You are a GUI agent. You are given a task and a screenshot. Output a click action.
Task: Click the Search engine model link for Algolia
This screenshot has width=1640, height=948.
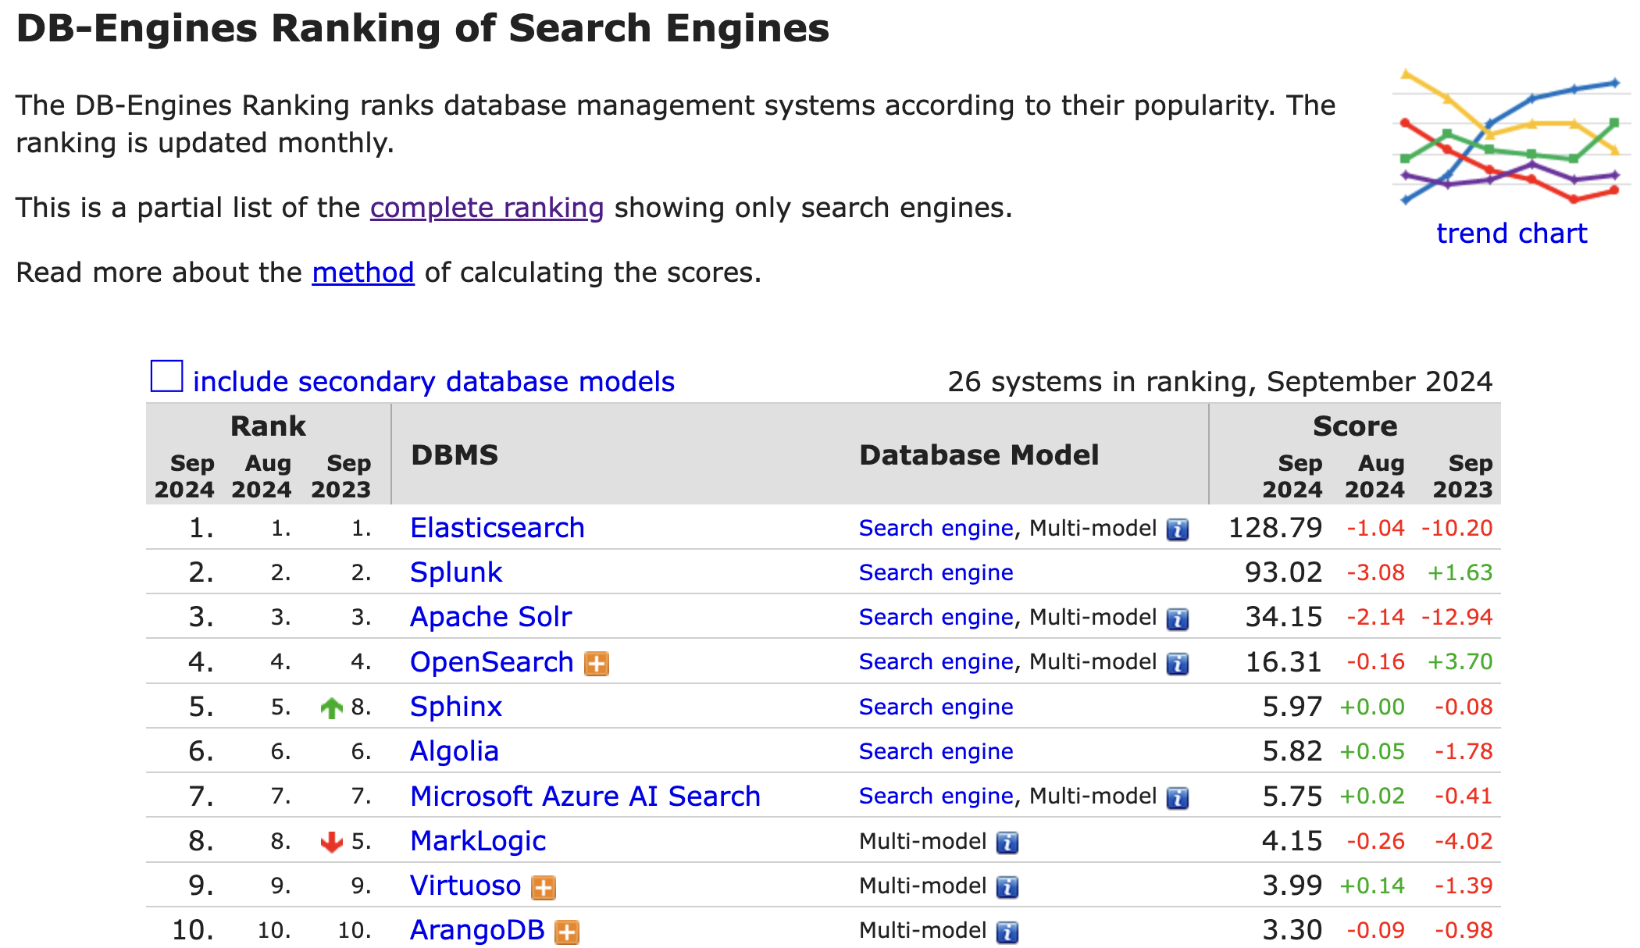(x=936, y=751)
